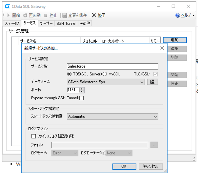198x174 pixels.
Task: Click the file browse ... button
Action: tap(154, 145)
